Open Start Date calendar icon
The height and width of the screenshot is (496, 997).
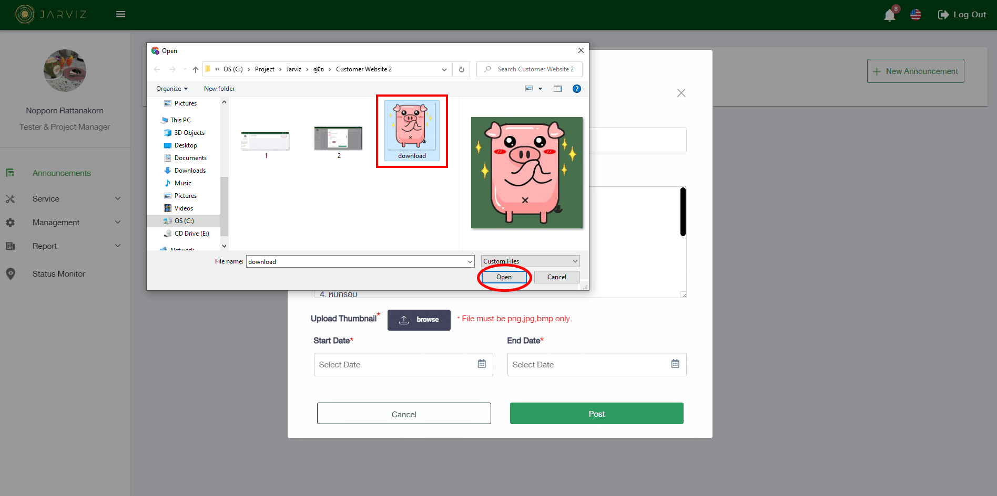(482, 364)
